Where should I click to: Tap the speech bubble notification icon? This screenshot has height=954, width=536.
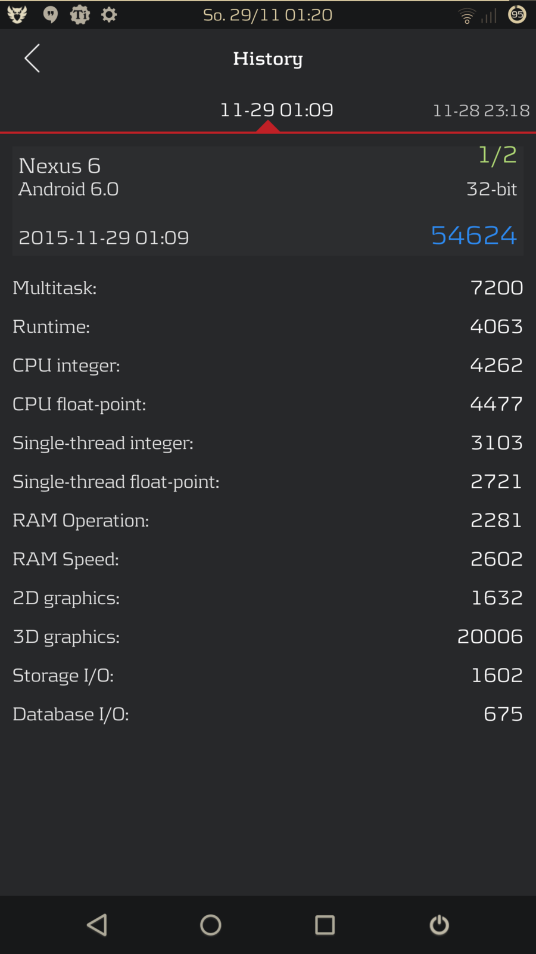point(51,15)
